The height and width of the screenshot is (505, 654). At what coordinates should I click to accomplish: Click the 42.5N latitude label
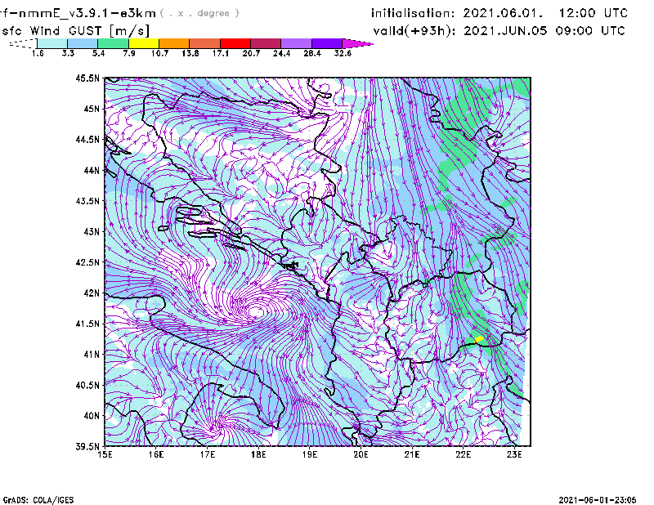[x=87, y=262]
